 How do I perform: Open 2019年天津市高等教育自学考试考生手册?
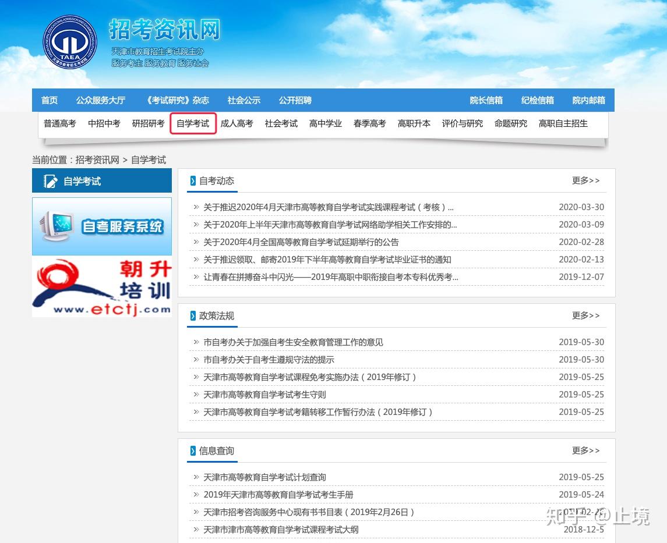(278, 495)
